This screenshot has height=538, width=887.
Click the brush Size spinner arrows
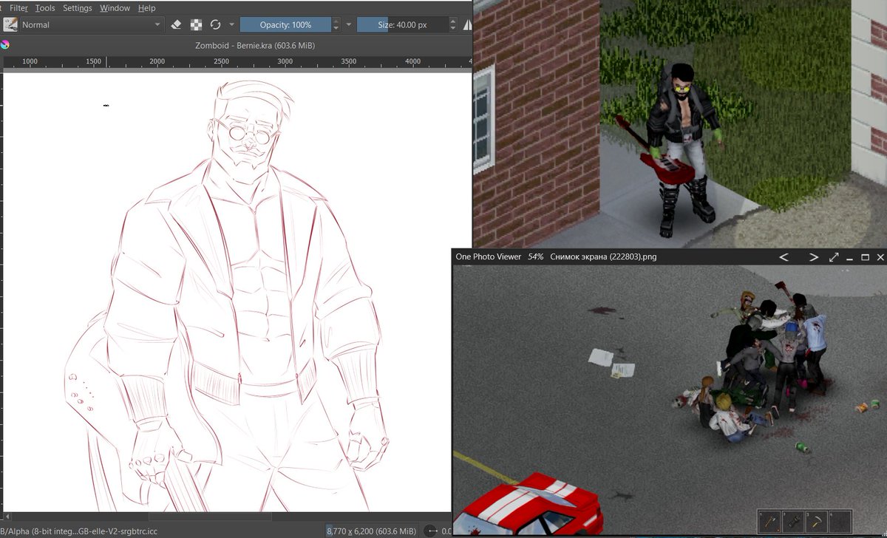pyautogui.click(x=452, y=24)
